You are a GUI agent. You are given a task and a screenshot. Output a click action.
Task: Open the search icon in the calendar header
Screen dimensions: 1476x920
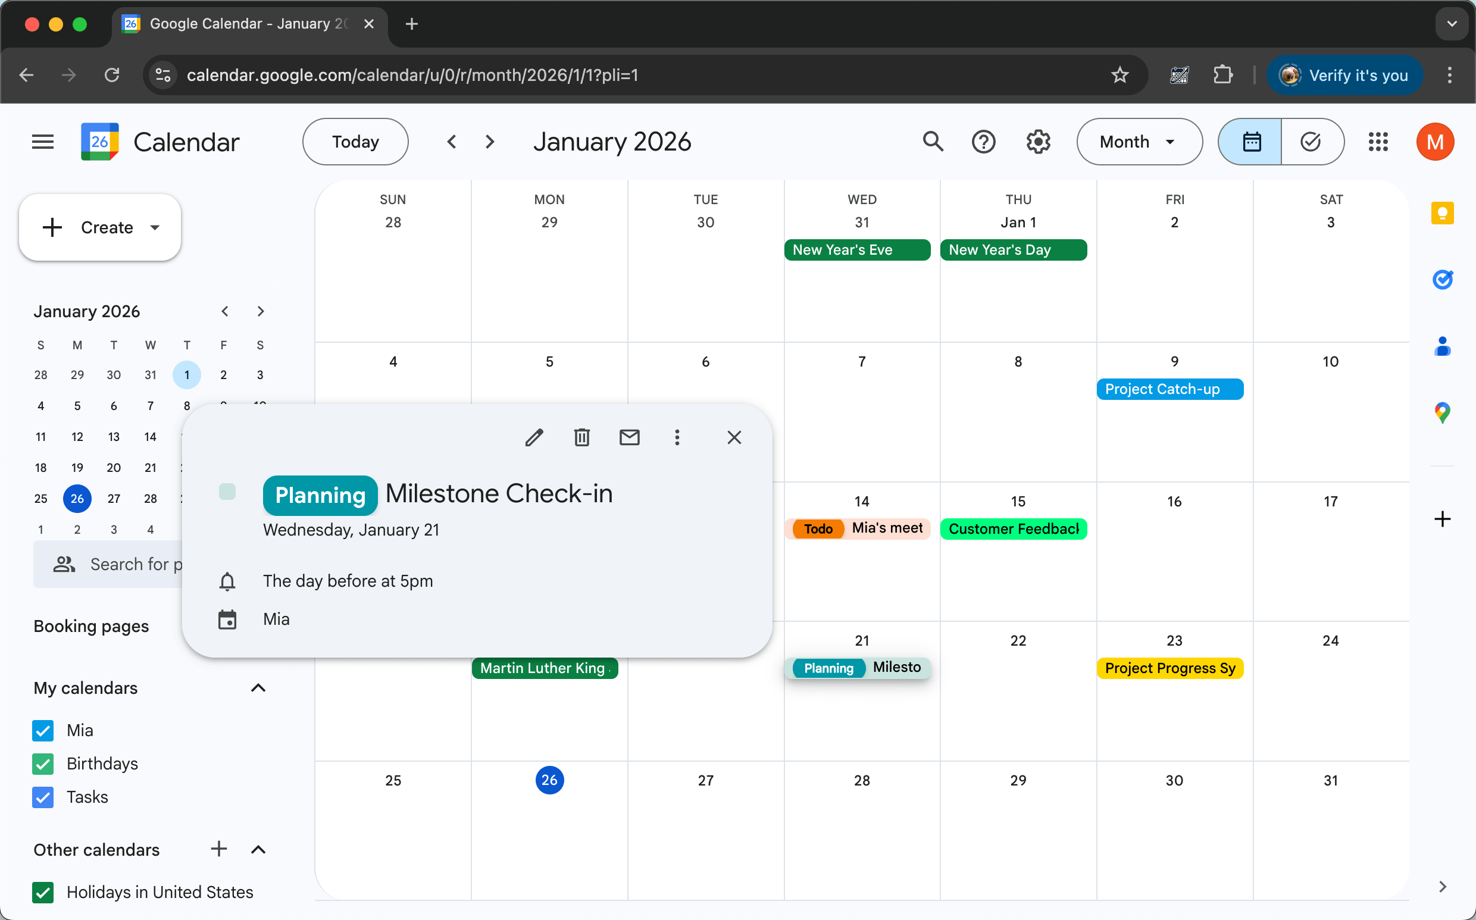(933, 141)
